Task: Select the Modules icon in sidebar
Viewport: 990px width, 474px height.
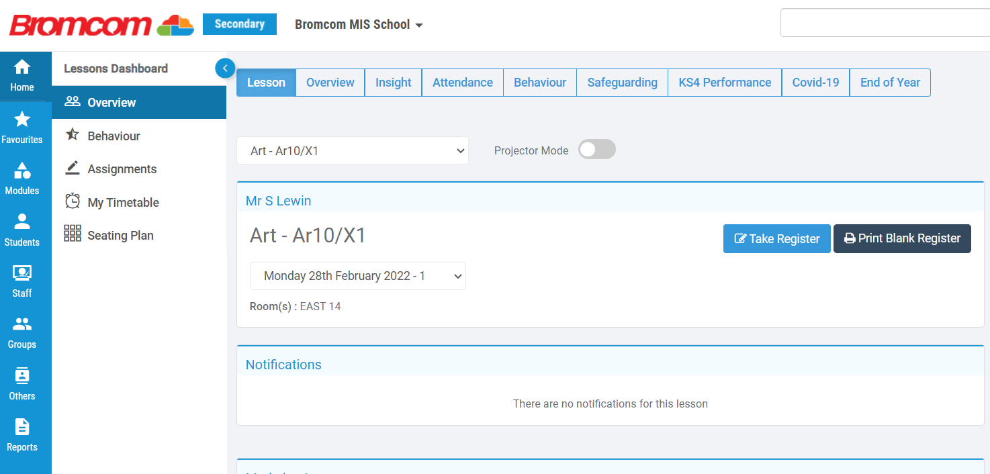Action: pos(21,176)
